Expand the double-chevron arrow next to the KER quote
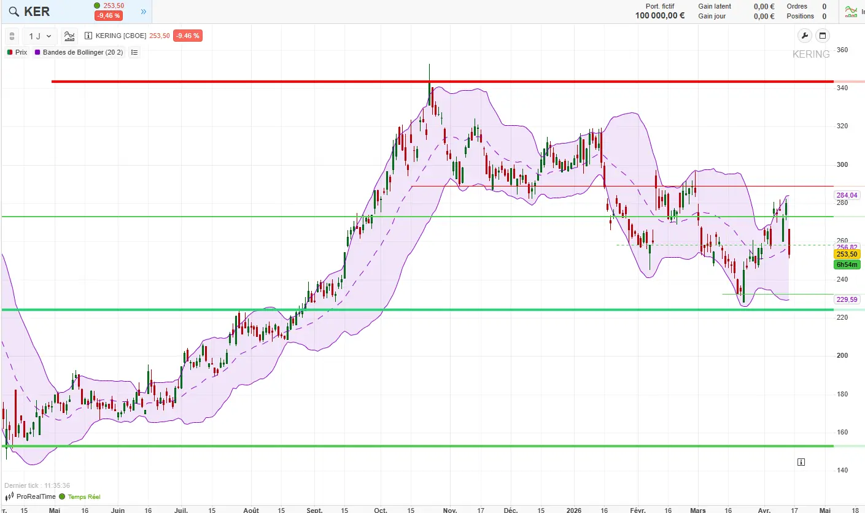Image resolution: width=865 pixels, height=513 pixels. click(x=143, y=12)
